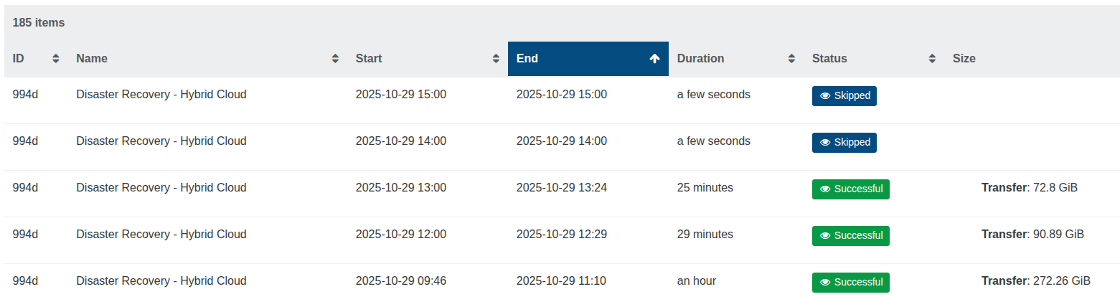This screenshot has height=307, width=1120.
Task: Select the Status column header
Action: pyautogui.click(x=829, y=59)
